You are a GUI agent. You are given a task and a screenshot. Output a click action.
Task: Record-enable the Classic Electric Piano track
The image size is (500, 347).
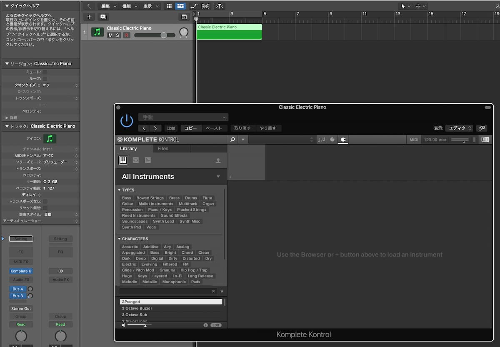127,35
